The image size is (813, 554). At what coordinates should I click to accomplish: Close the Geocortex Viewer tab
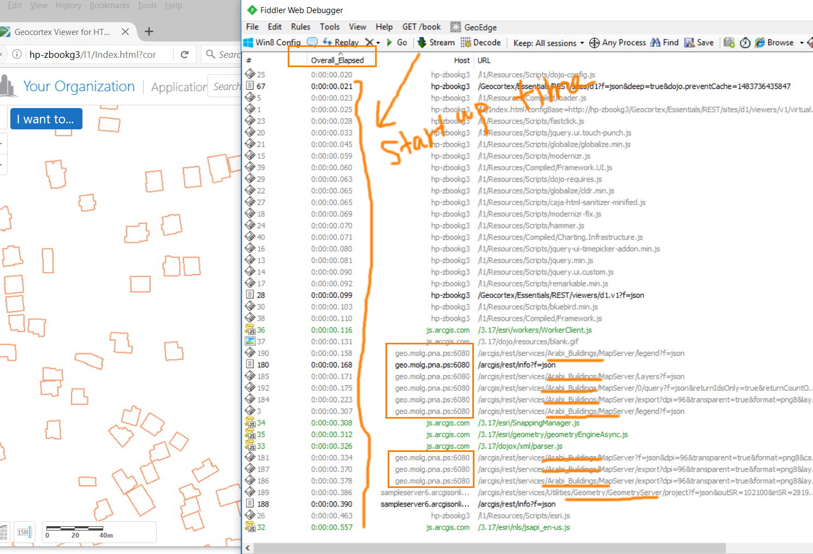click(x=125, y=32)
